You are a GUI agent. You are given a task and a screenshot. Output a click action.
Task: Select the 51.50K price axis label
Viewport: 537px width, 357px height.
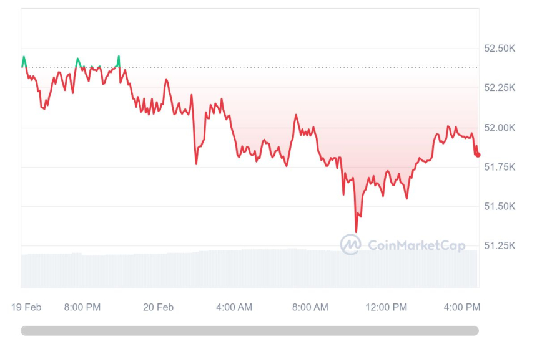[500, 206]
